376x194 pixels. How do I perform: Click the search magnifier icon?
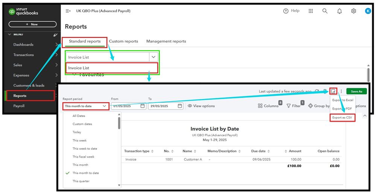click(325, 11)
